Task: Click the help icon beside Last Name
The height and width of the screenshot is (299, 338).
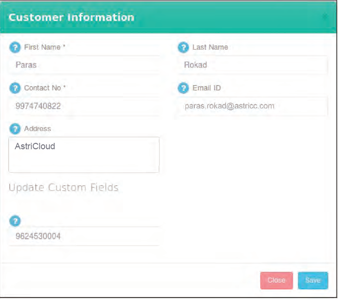Action: [183, 48]
